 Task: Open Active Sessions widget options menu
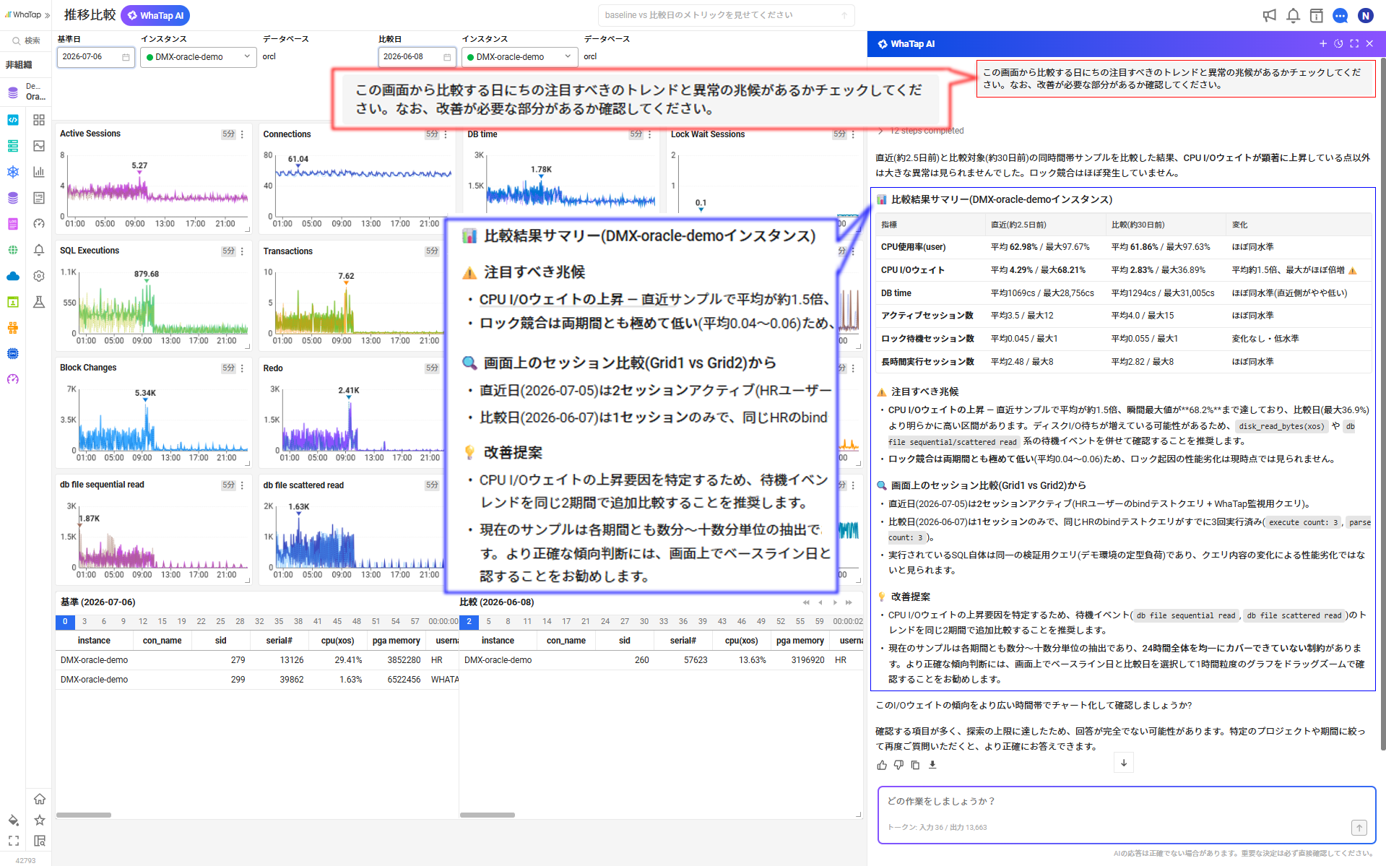point(242,134)
